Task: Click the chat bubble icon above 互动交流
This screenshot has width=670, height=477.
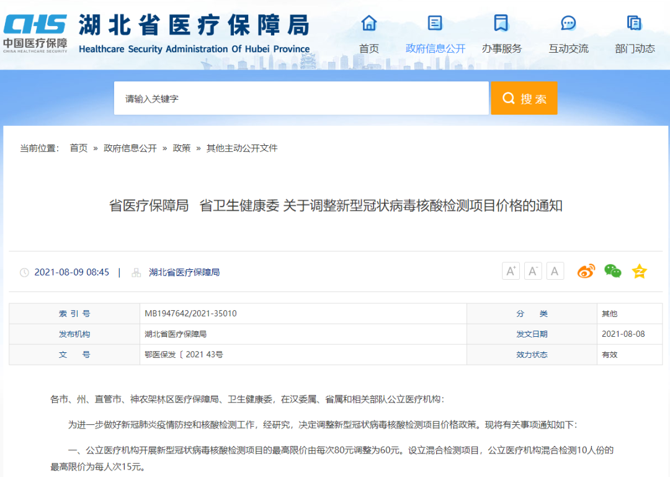Action: pyautogui.click(x=568, y=24)
